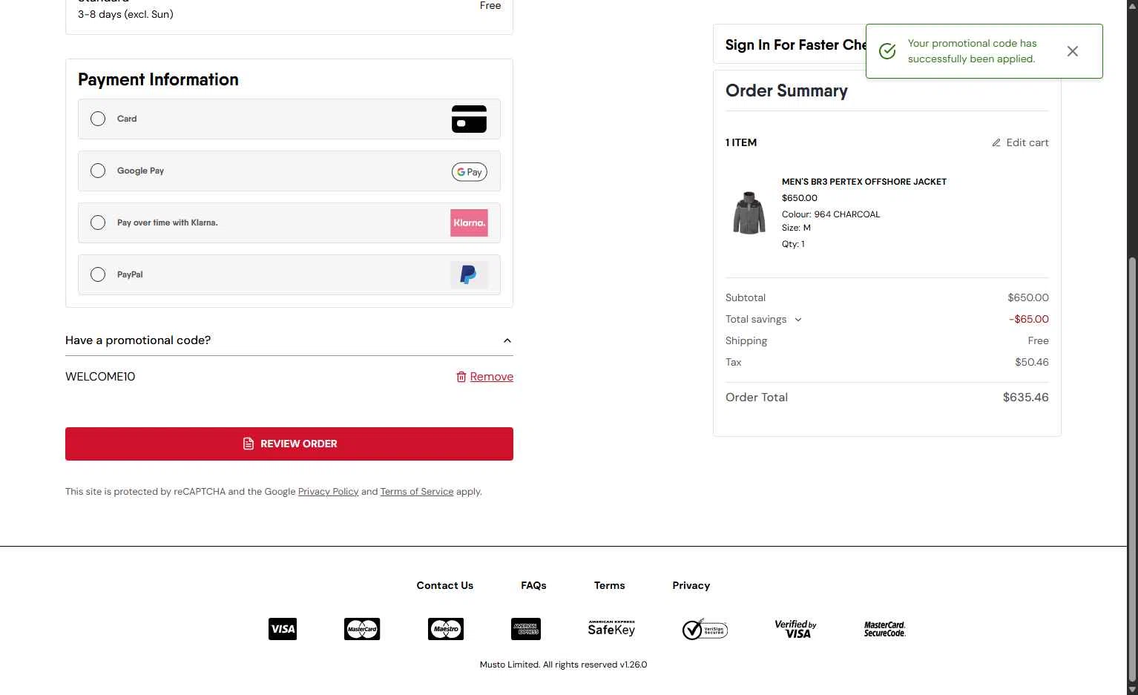Click the Visa card logo
The image size is (1138, 695).
pyautogui.click(x=283, y=629)
